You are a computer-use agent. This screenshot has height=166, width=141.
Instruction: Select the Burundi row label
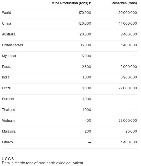tap(8, 99)
